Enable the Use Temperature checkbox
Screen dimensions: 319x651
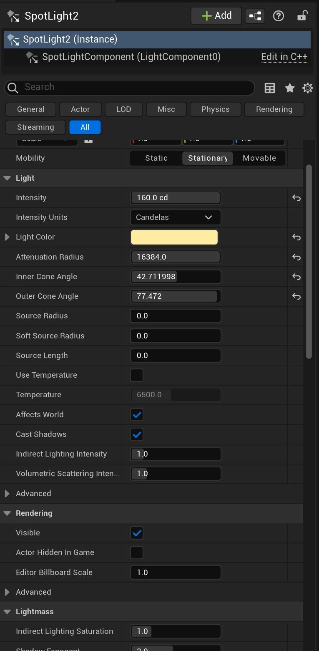click(137, 375)
